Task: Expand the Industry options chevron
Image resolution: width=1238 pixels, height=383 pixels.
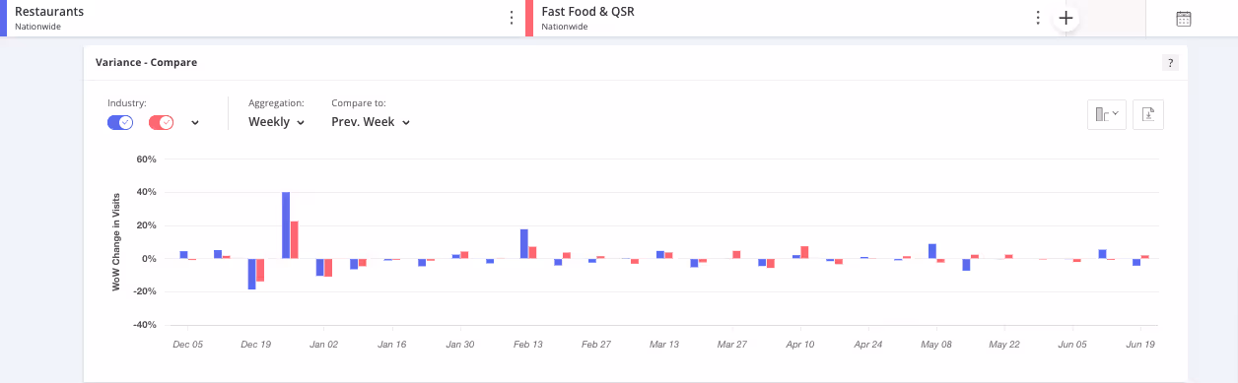Action: click(x=195, y=123)
